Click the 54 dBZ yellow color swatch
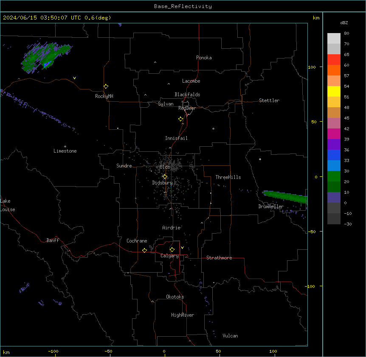The image size is (366, 357). 334,91
